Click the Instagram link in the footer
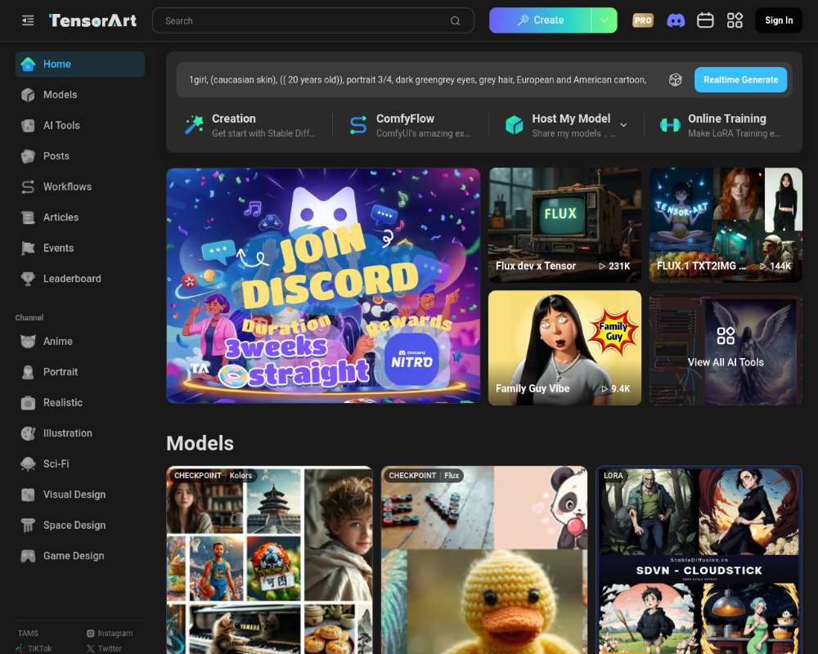The width and height of the screenshot is (818, 654). tap(110, 633)
